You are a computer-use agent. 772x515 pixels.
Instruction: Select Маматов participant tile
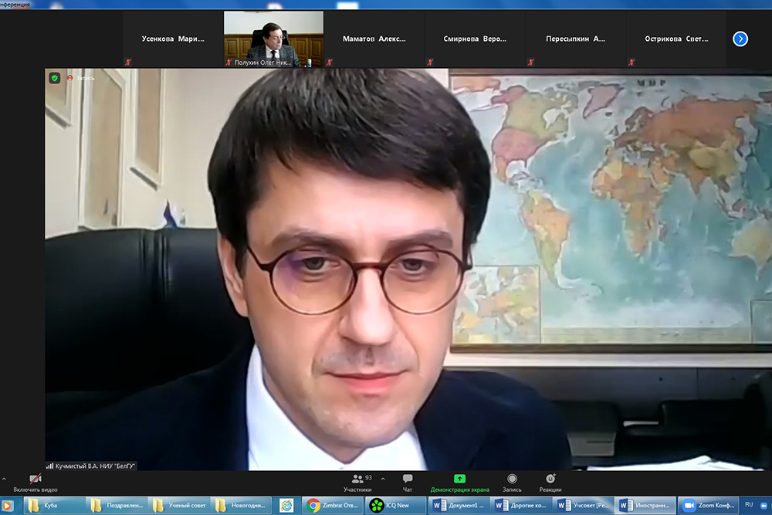pyautogui.click(x=374, y=39)
